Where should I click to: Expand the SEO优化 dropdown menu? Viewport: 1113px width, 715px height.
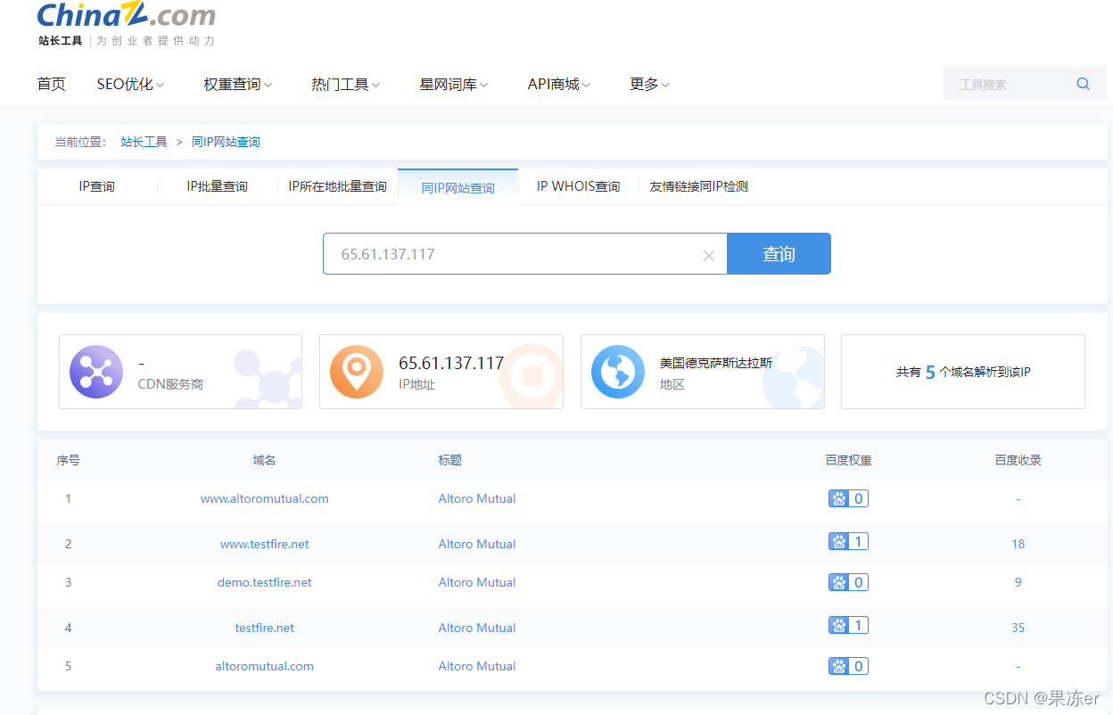coord(130,84)
